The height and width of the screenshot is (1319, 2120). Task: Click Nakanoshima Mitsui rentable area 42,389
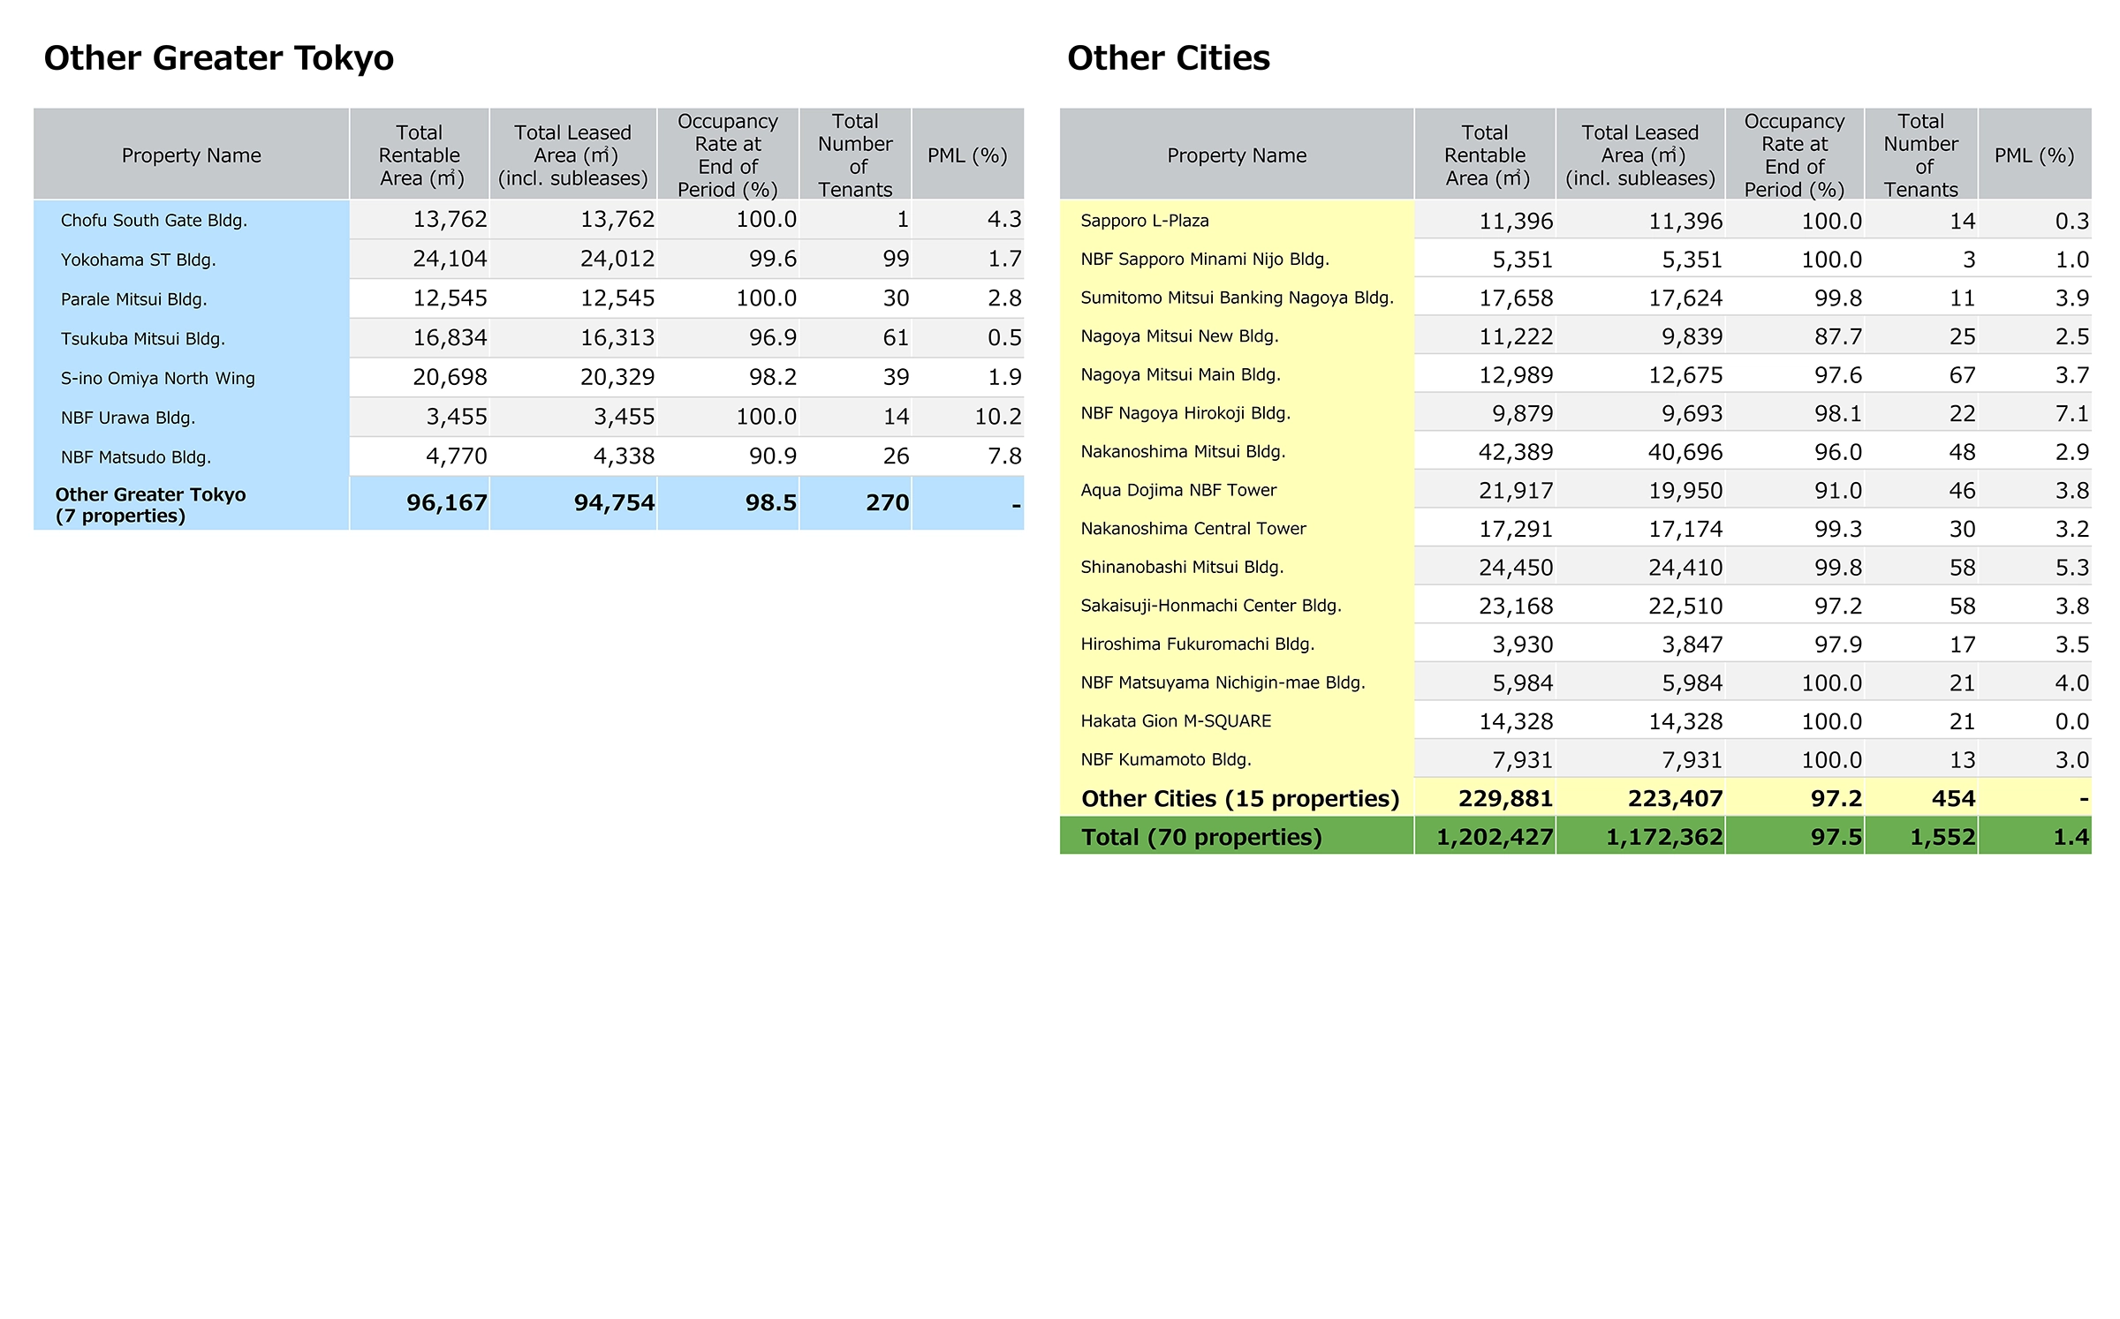point(1516,452)
